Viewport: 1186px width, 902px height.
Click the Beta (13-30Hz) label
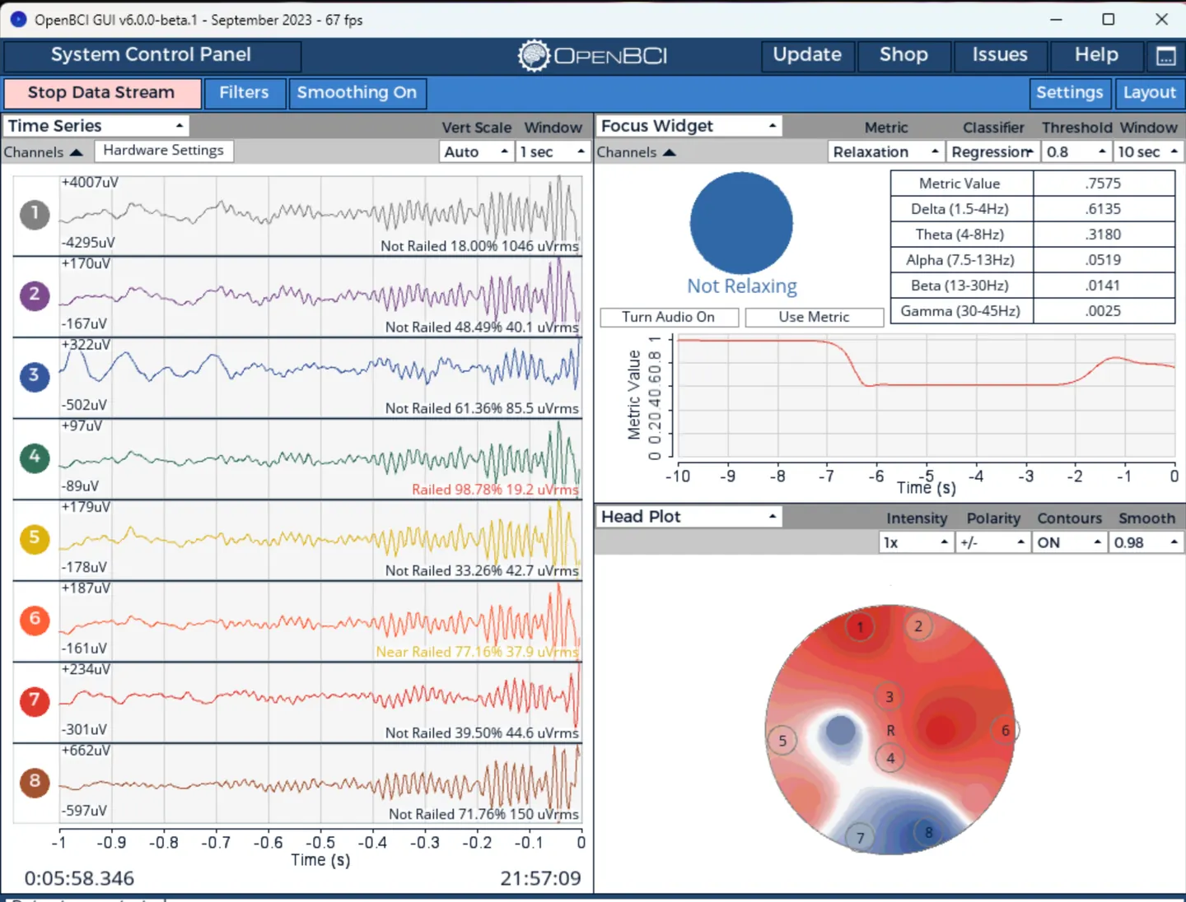960,286
